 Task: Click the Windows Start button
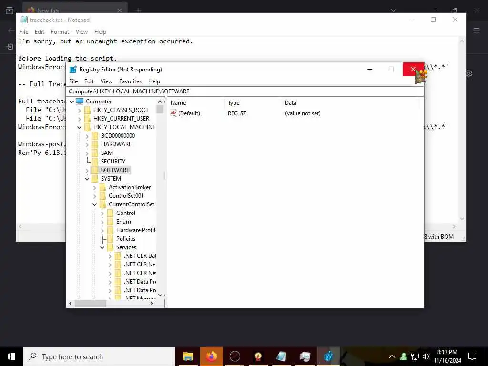coord(11,356)
